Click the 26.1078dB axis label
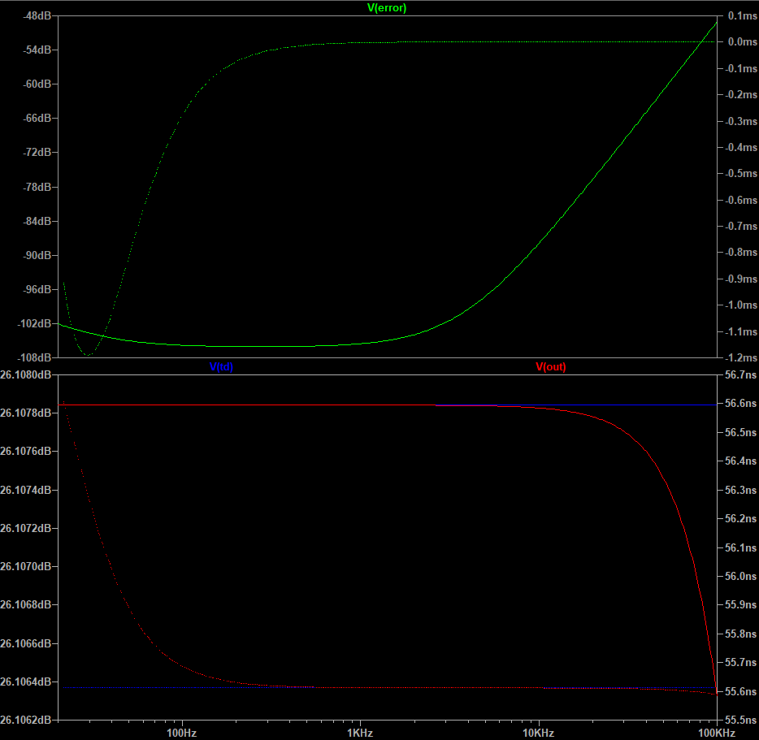 click(x=26, y=413)
